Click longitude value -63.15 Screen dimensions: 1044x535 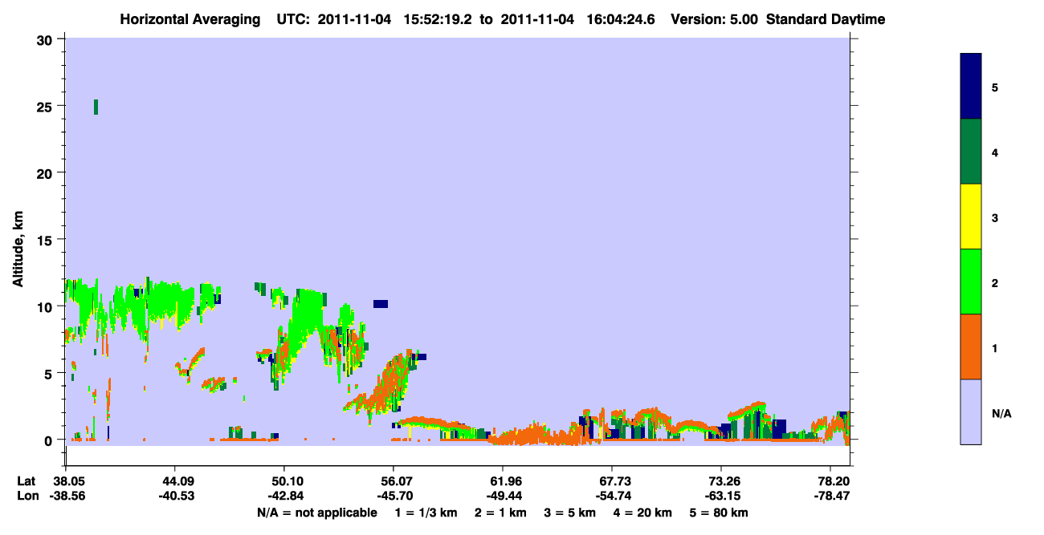(721, 496)
